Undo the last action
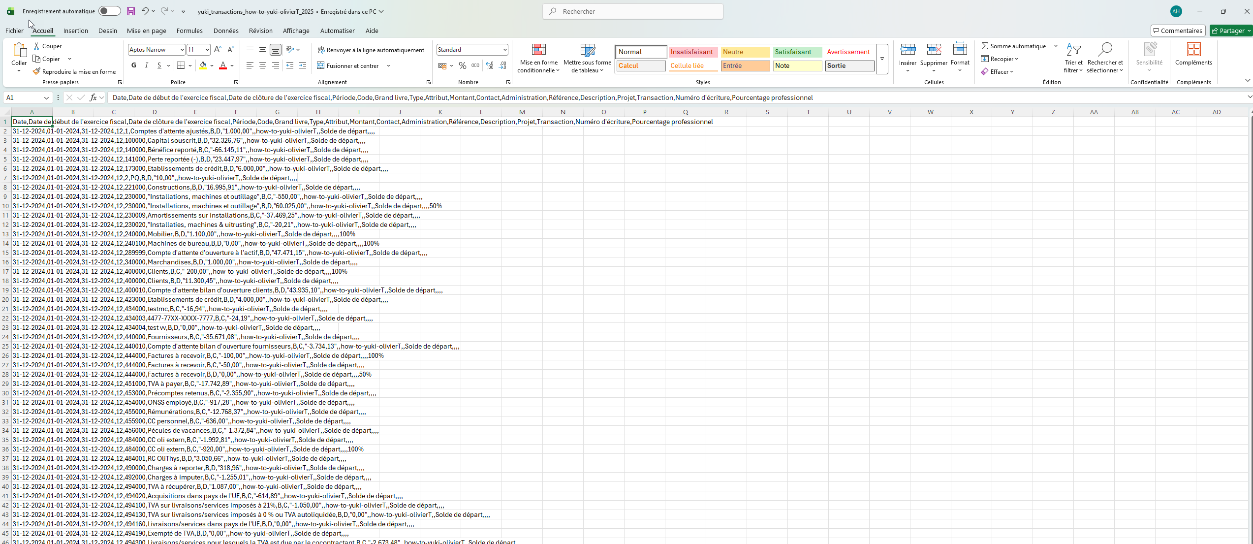 (145, 11)
